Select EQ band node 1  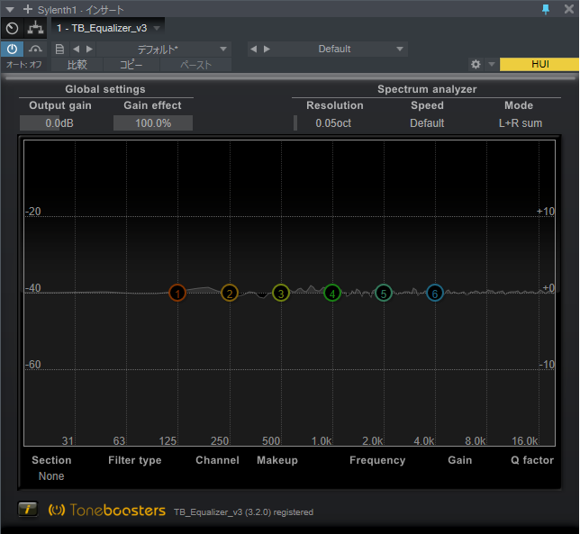pos(177,294)
